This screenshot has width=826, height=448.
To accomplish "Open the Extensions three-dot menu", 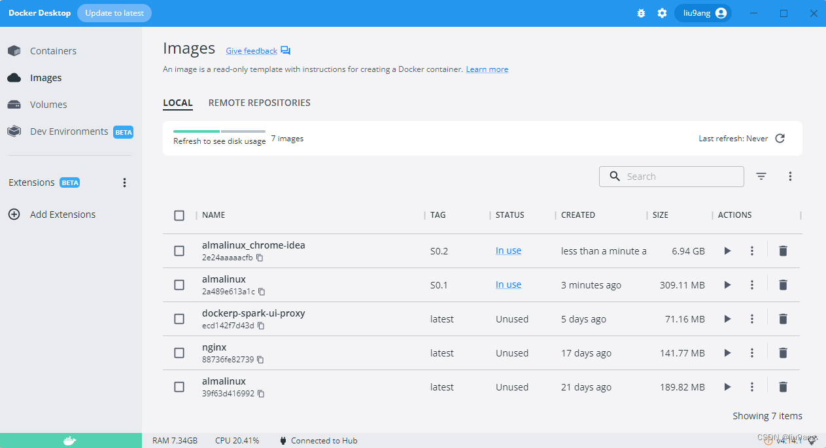I will click(x=125, y=182).
